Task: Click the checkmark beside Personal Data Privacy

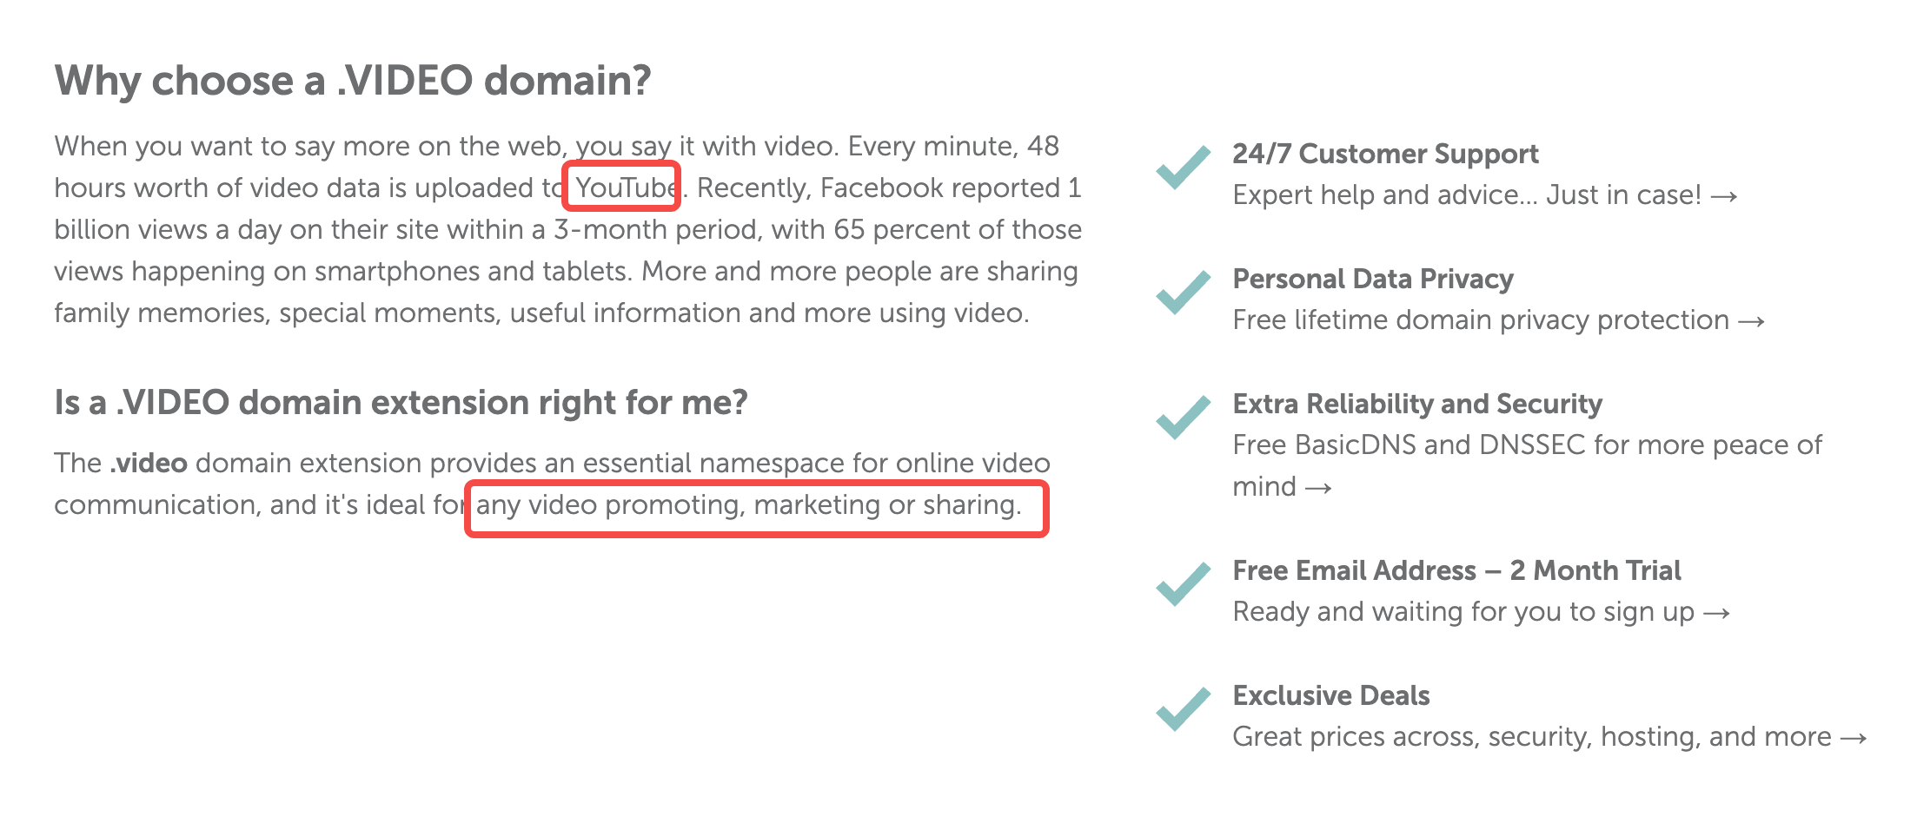Action: (x=1183, y=293)
